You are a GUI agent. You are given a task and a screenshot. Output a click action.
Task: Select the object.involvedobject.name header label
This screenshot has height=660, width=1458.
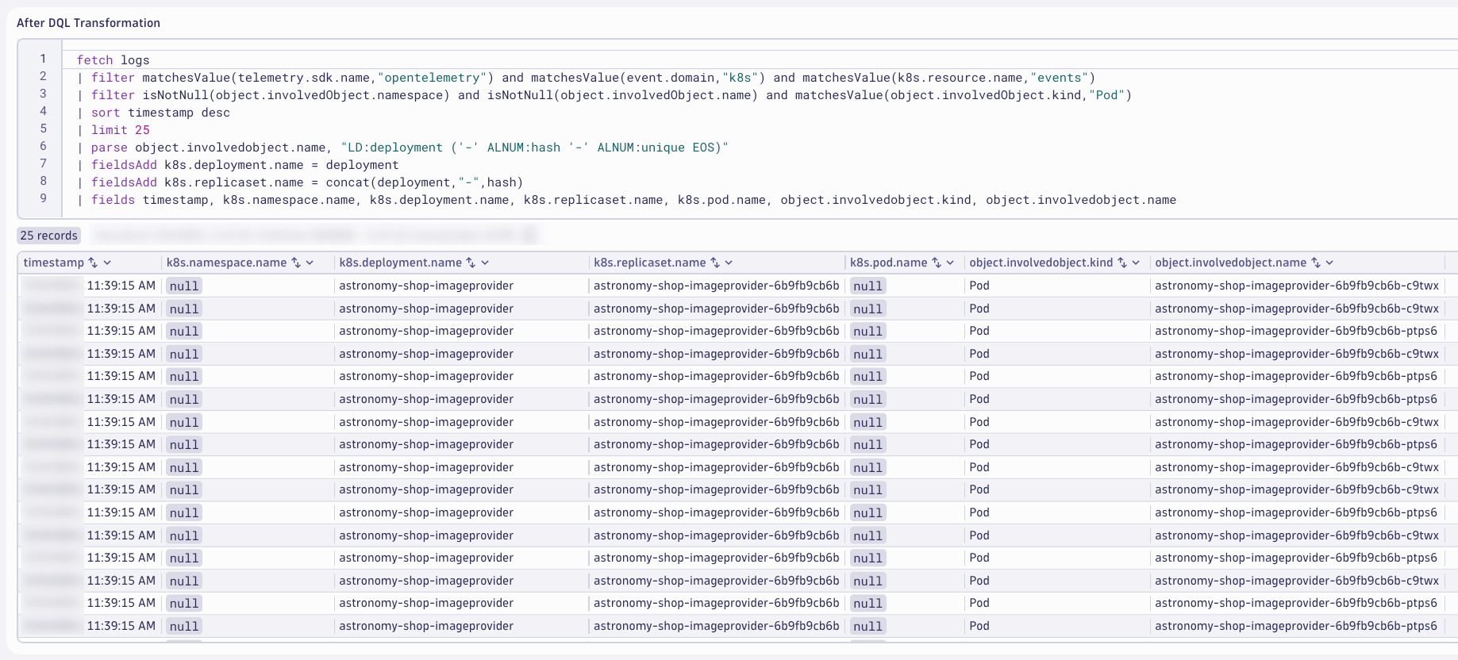coord(1231,263)
